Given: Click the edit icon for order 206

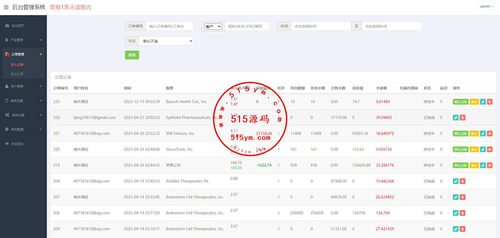Looking at the screenshot, I should click(455, 213).
